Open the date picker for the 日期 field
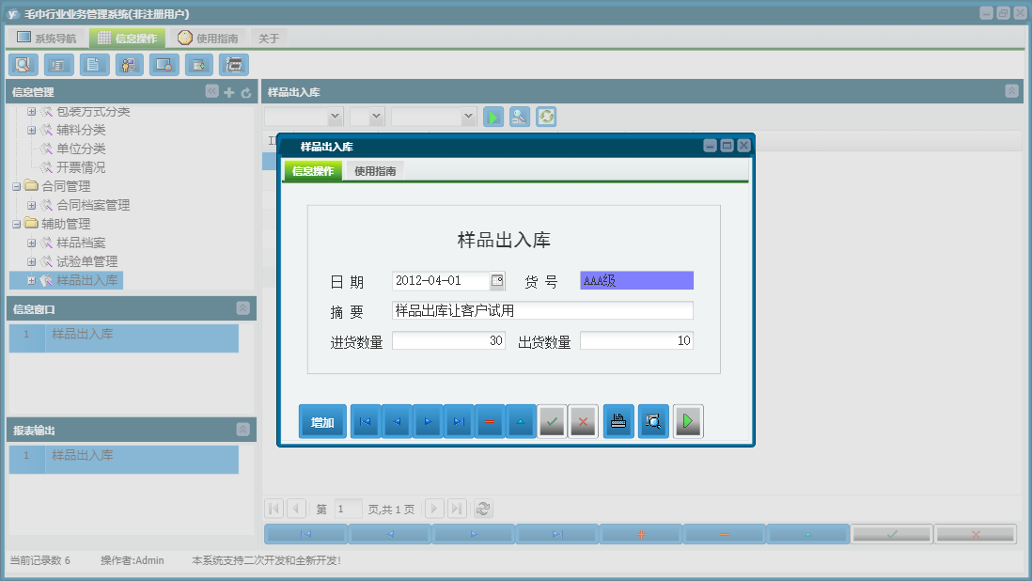The image size is (1032, 581). (x=499, y=280)
